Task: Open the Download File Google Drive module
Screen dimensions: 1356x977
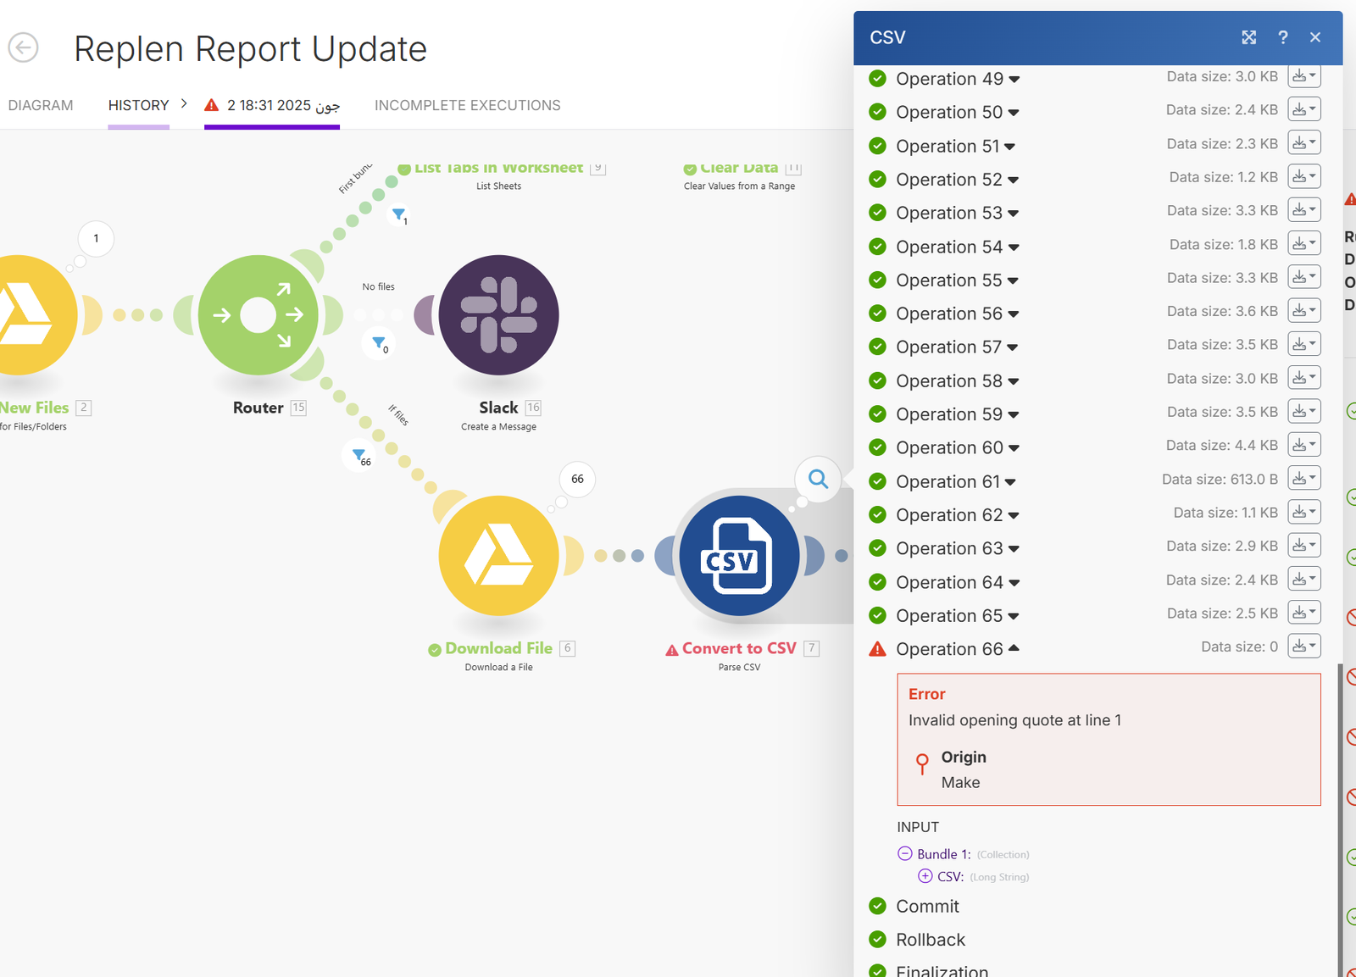Action: coord(498,556)
